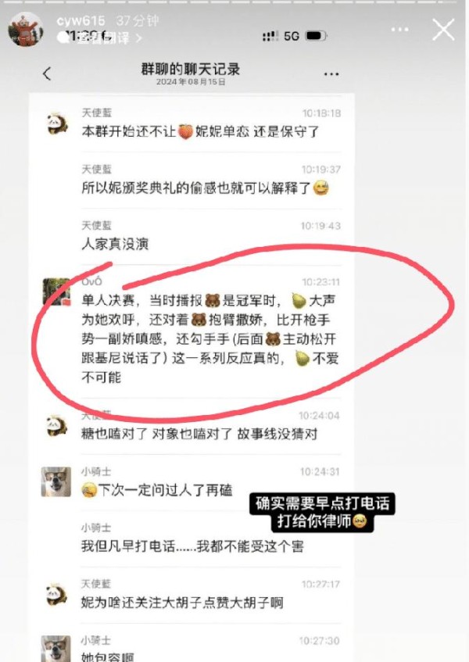The image size is (469, 662).
Task: Open the 人家真没演 message
Action: pos(115,244)
